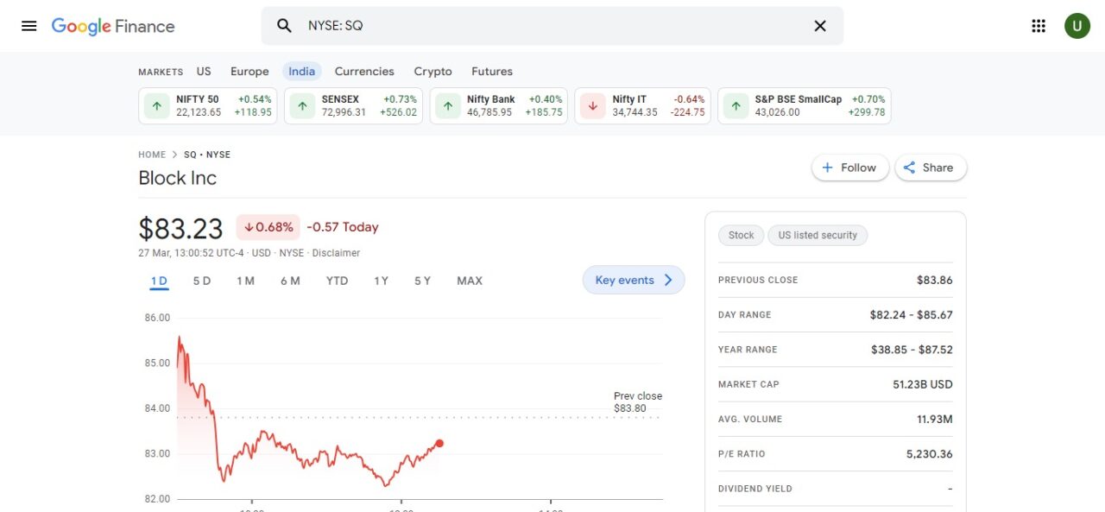This screenshot has width=1105, height=512.
Task: Open the hamburger main menu
Action: point(28,26)
